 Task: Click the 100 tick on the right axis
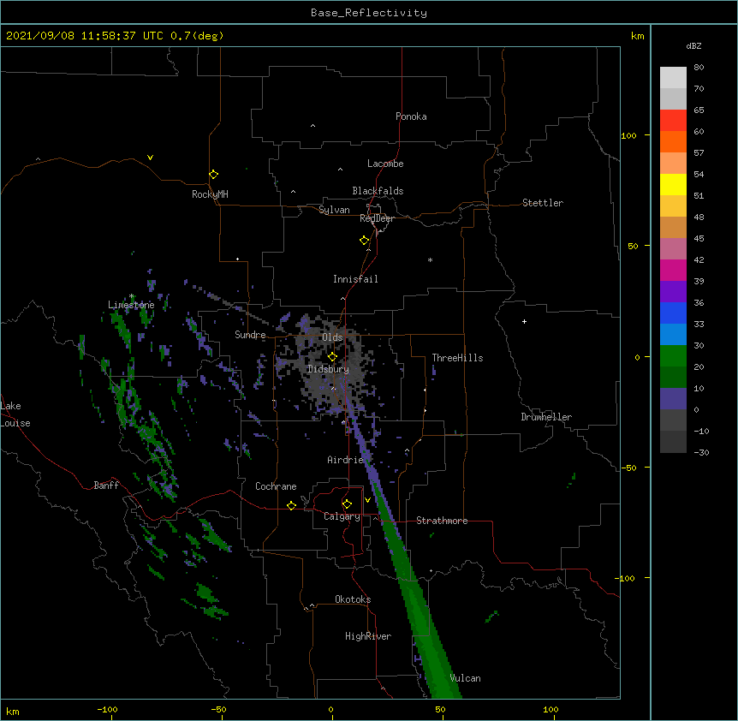click(x=628, y=135)
